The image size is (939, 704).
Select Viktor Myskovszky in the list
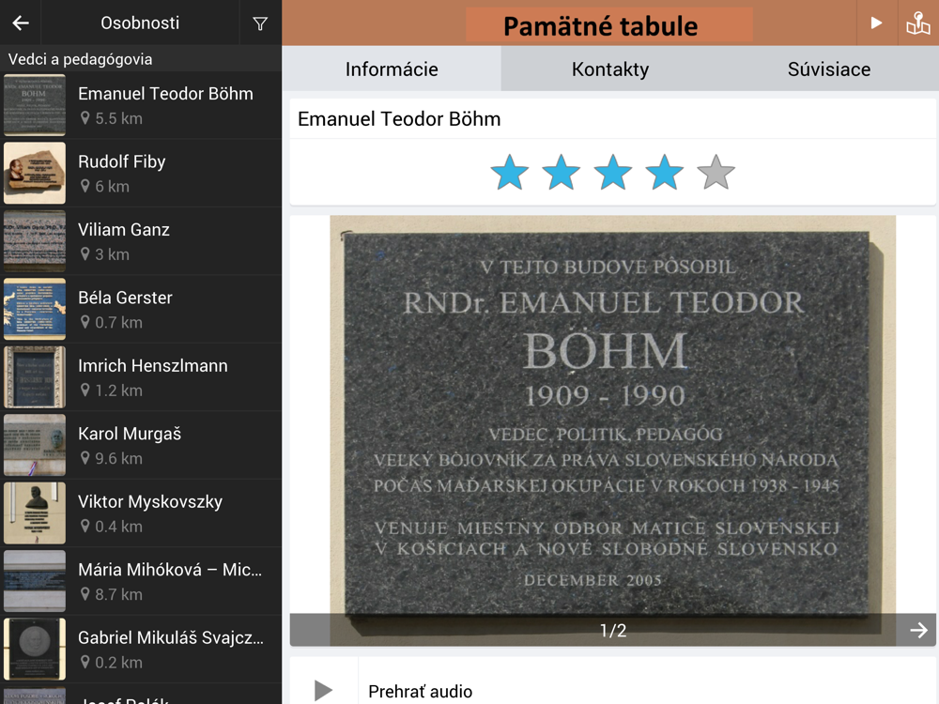click(x=141, y=513)
